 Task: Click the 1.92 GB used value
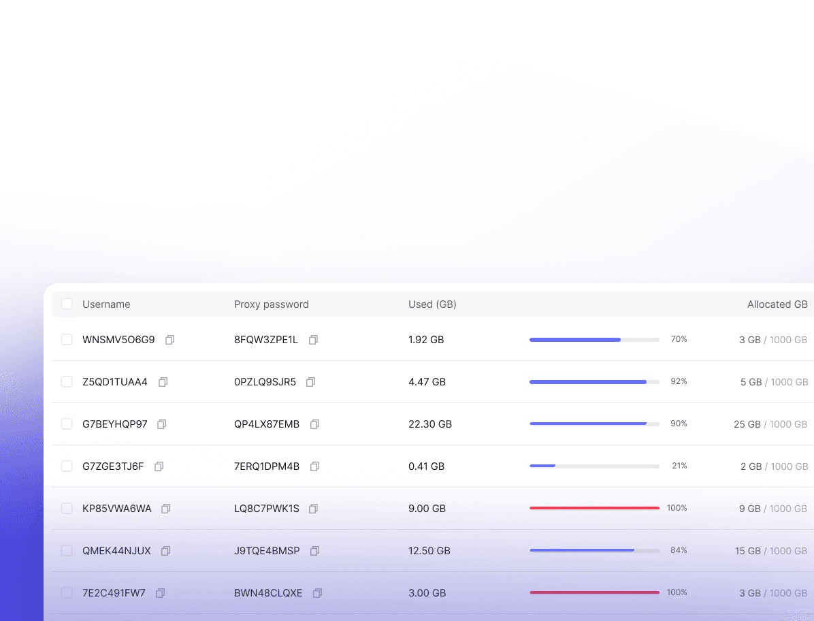(426, 340)
